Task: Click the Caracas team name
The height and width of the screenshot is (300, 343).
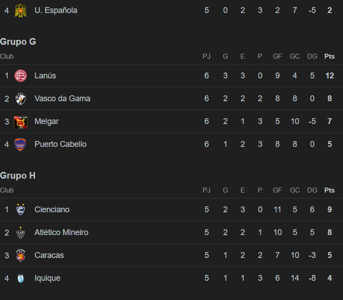Action: click(49, 255)
